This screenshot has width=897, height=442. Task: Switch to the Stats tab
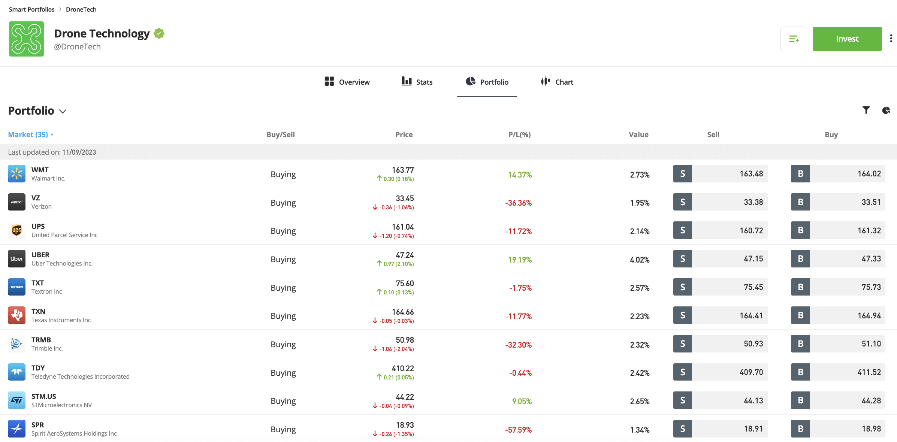417,82
